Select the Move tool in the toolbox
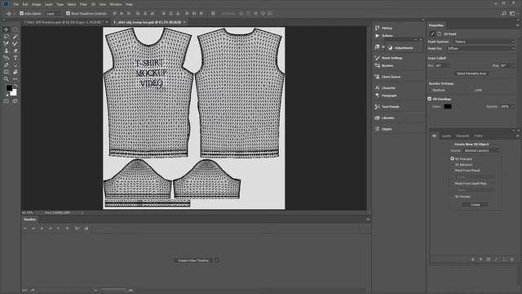The image size is (522, 294). 6,29
